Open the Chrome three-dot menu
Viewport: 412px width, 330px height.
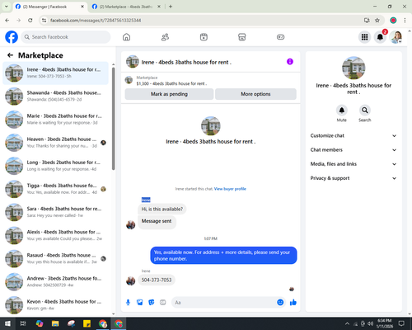coord(405,20)
